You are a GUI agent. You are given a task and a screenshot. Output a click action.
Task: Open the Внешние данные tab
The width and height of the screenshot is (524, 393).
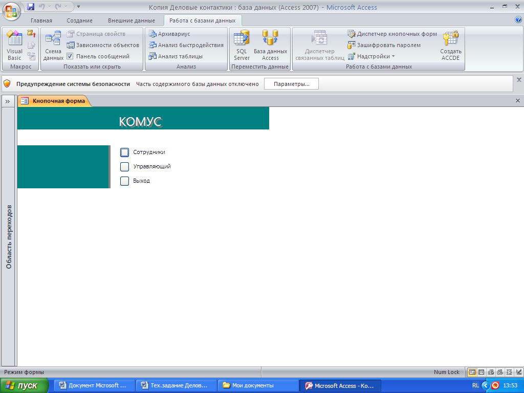(132, 20)
